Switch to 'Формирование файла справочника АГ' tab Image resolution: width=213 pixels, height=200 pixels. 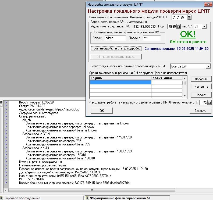(x=120, y=198)
